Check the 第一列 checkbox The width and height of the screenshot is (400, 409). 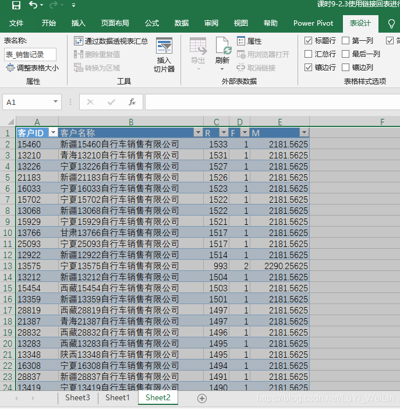click(345, 40)
